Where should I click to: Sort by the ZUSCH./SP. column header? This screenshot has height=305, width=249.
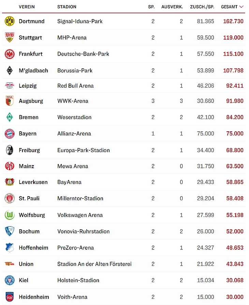tap(202, 7)
